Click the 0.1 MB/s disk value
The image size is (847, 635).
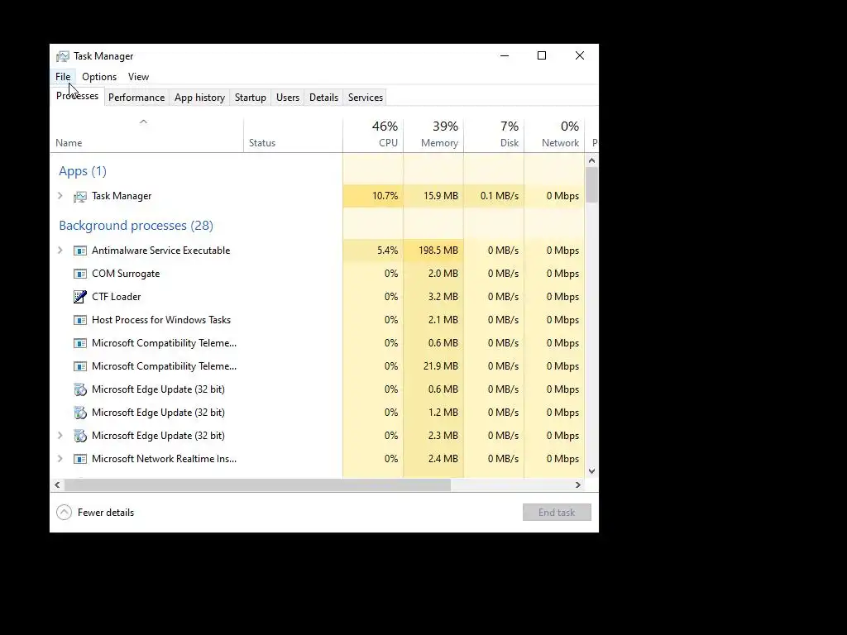(x=499, y=196)
